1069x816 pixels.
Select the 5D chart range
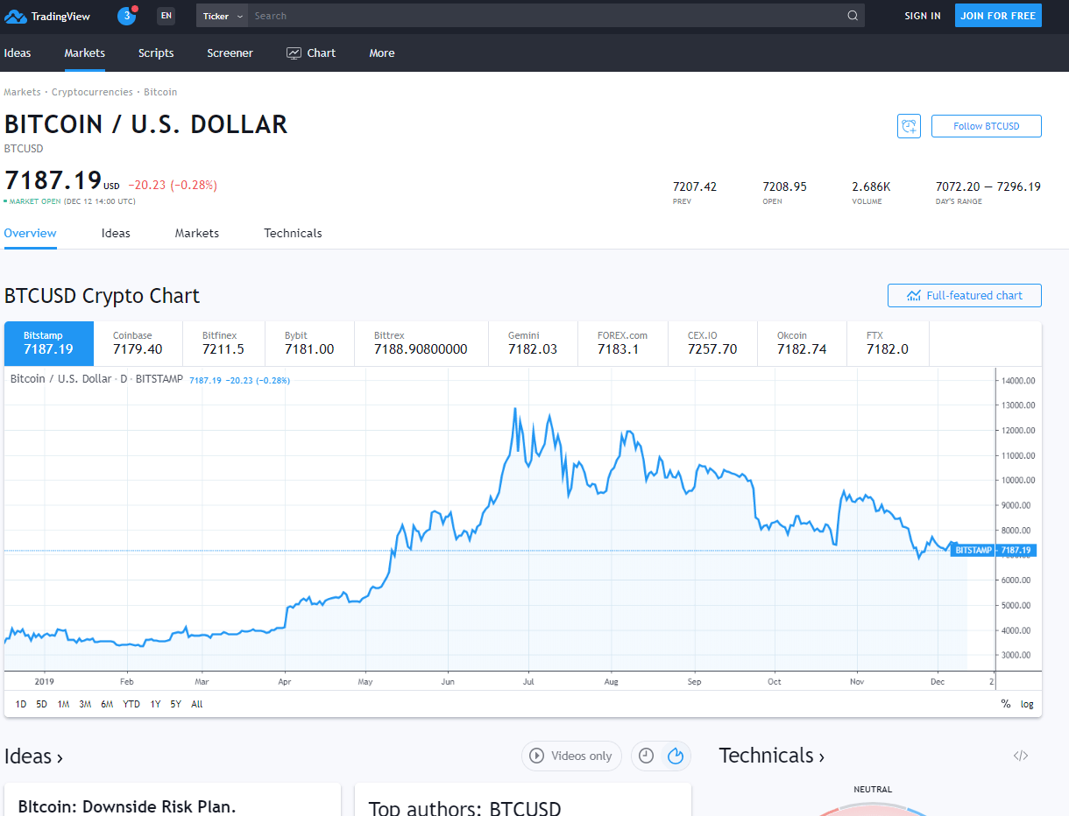(x=42, y=704)
